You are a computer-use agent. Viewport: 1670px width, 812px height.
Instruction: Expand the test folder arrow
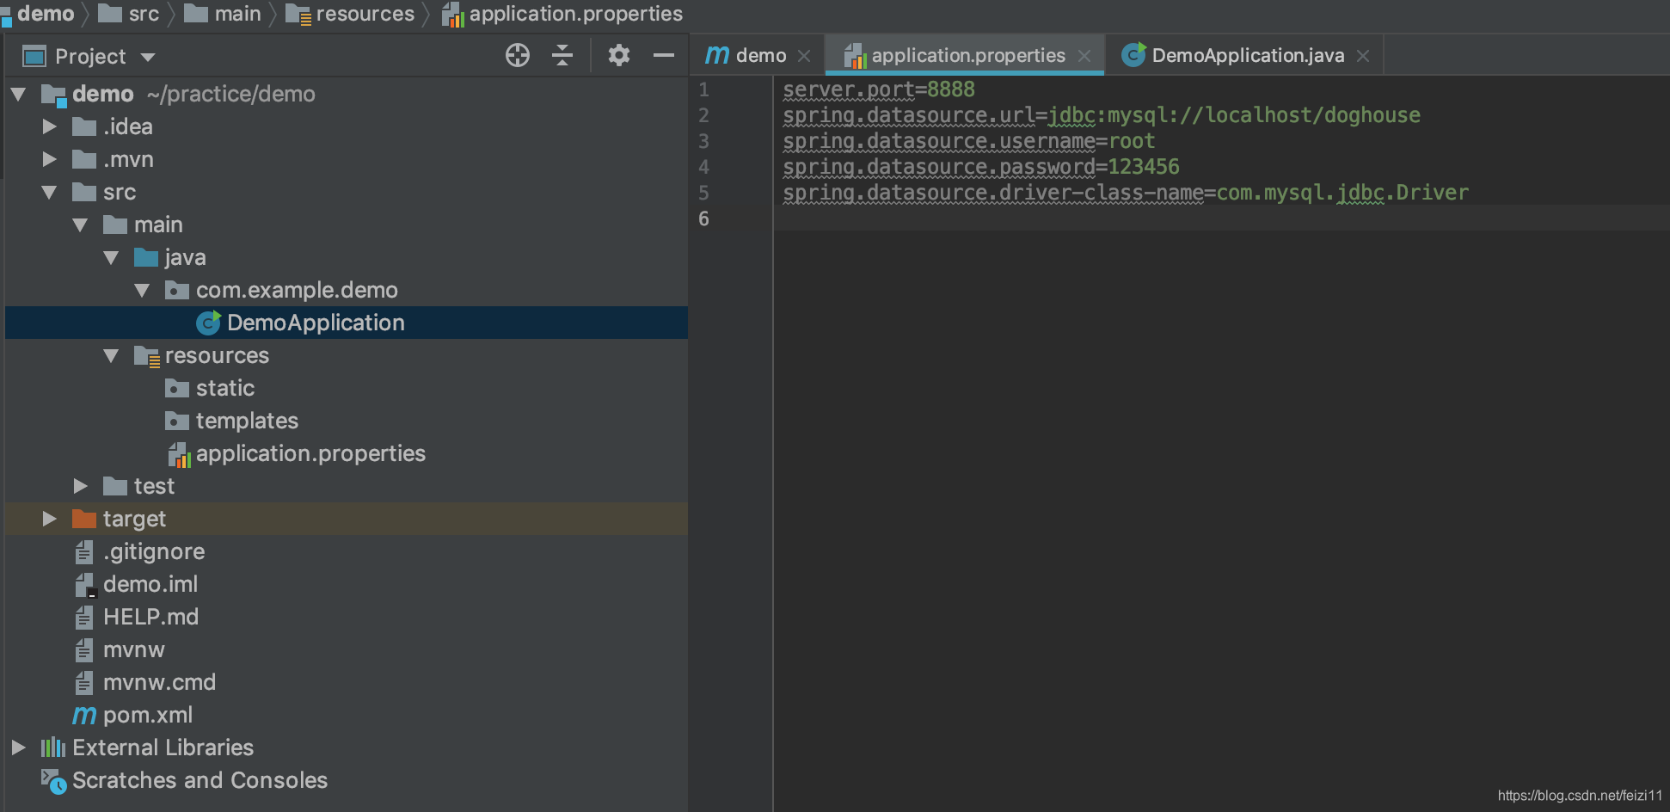click(81, 486)
